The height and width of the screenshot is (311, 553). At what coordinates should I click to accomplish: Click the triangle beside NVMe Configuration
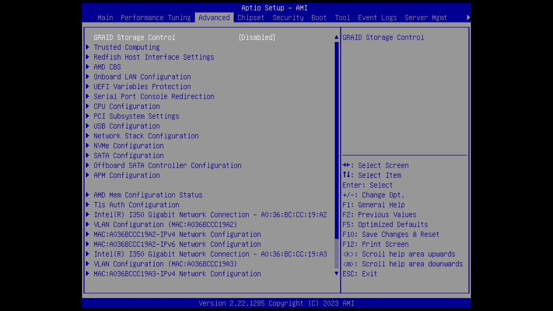pyautogui.click(x=88, y=146)
